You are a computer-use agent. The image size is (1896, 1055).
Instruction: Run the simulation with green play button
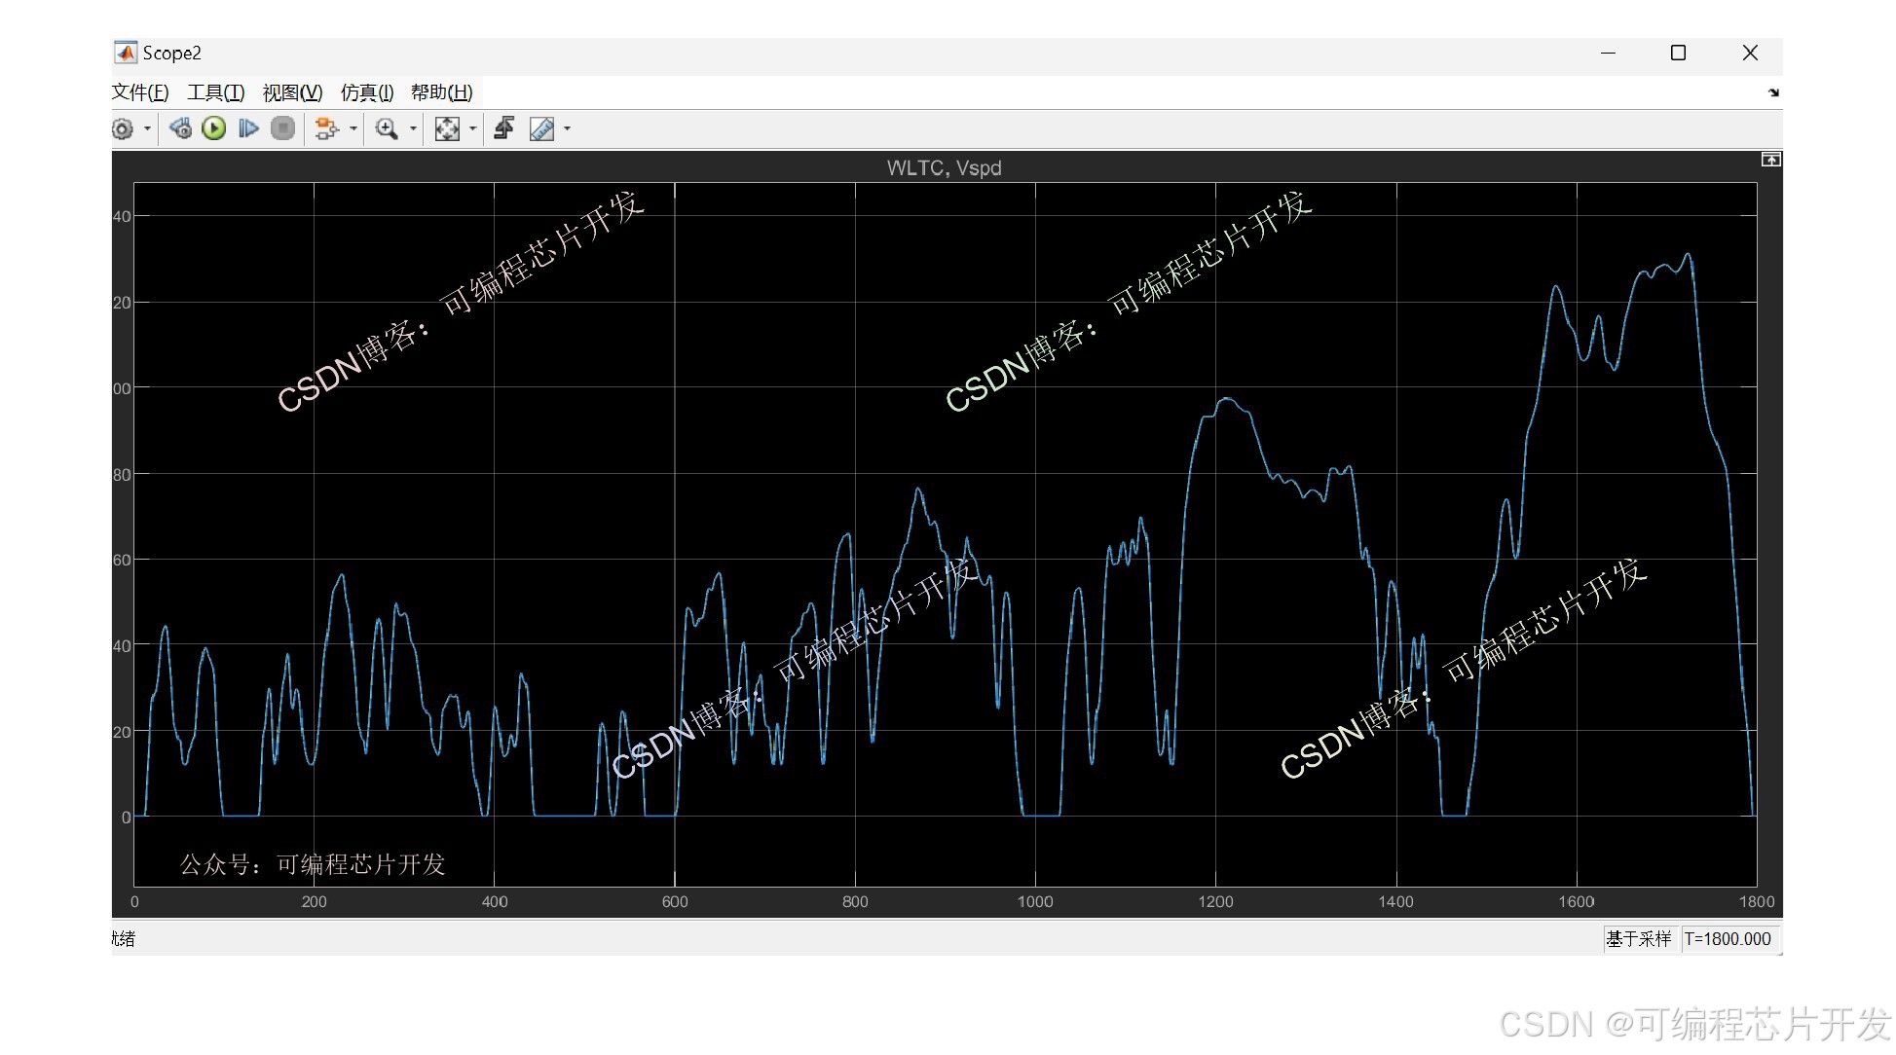(214, 128)
